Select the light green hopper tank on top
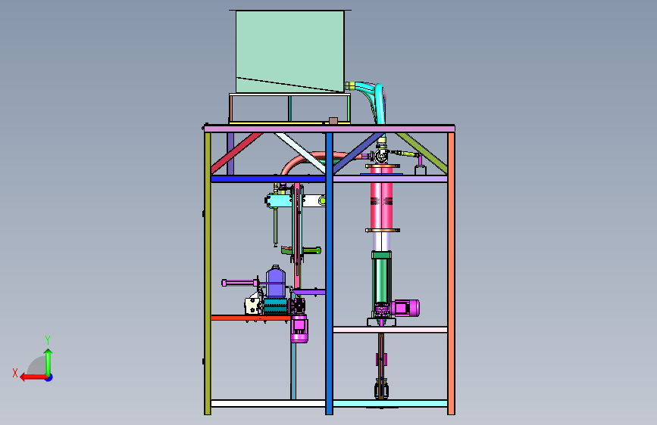Screen dimensions: 657x425 290,51
